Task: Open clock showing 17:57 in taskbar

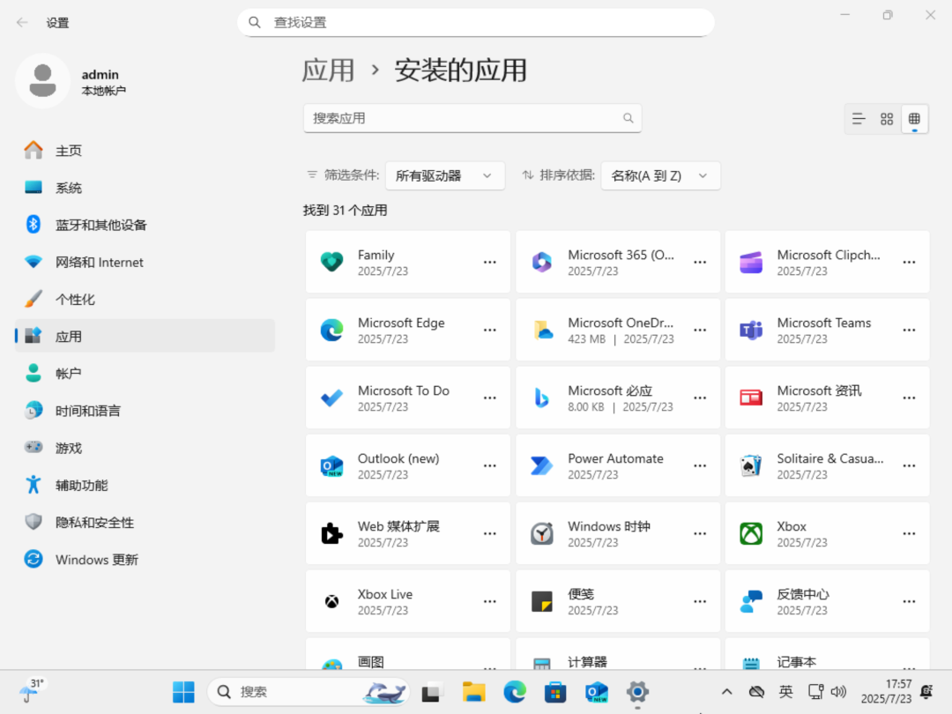Action: click(887, 692)
